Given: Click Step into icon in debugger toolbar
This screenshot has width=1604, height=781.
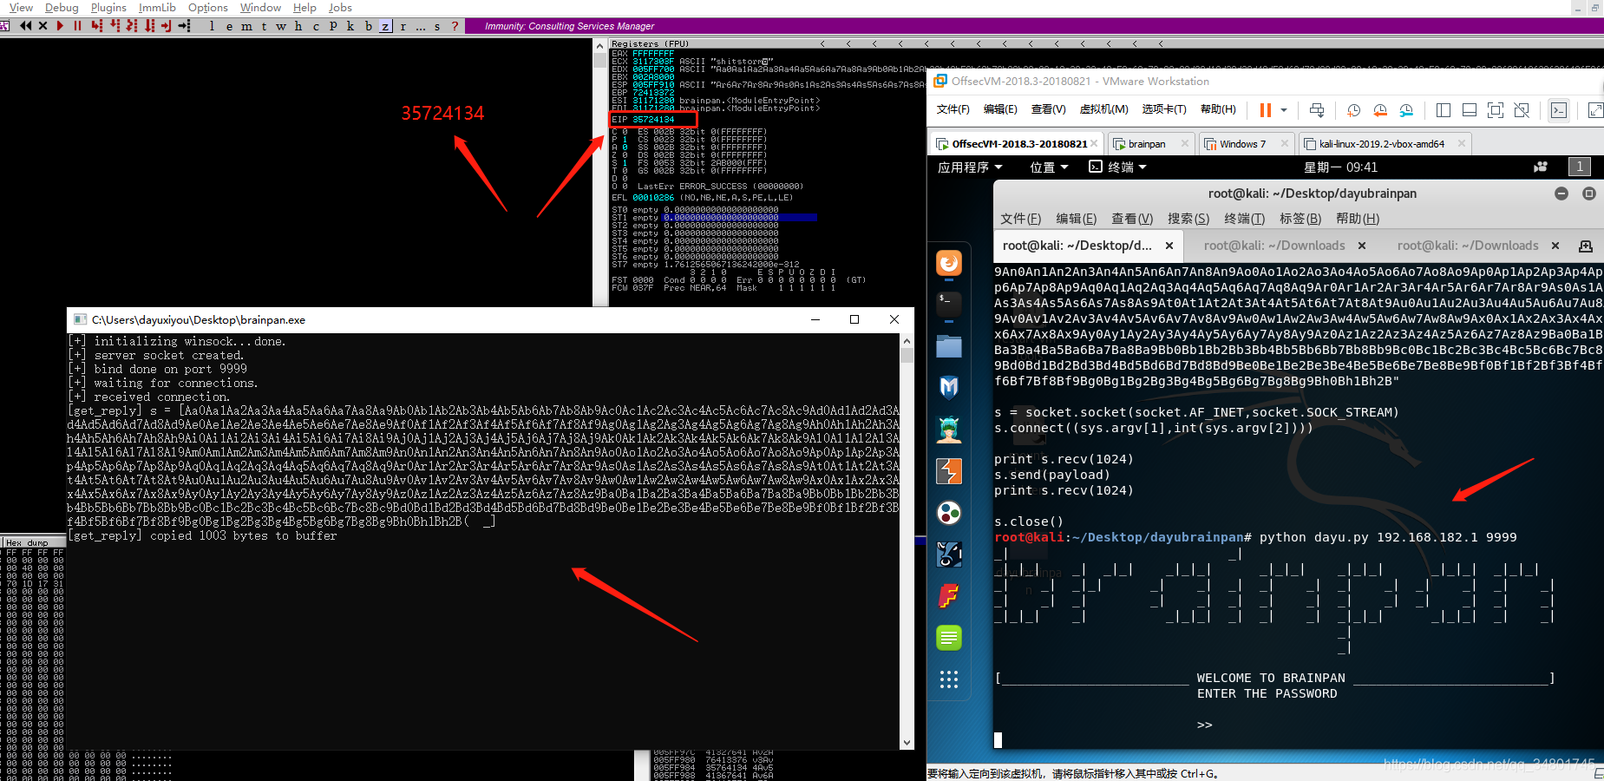Looking at the screenshot, I should click(96, 26).
